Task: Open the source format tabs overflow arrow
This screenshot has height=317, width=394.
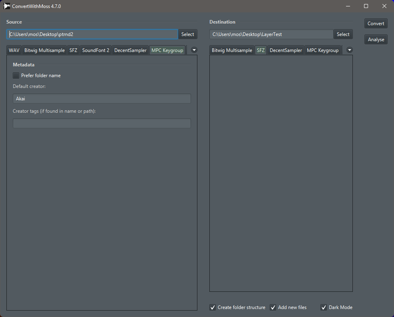Action: click(x=194, y=50)
